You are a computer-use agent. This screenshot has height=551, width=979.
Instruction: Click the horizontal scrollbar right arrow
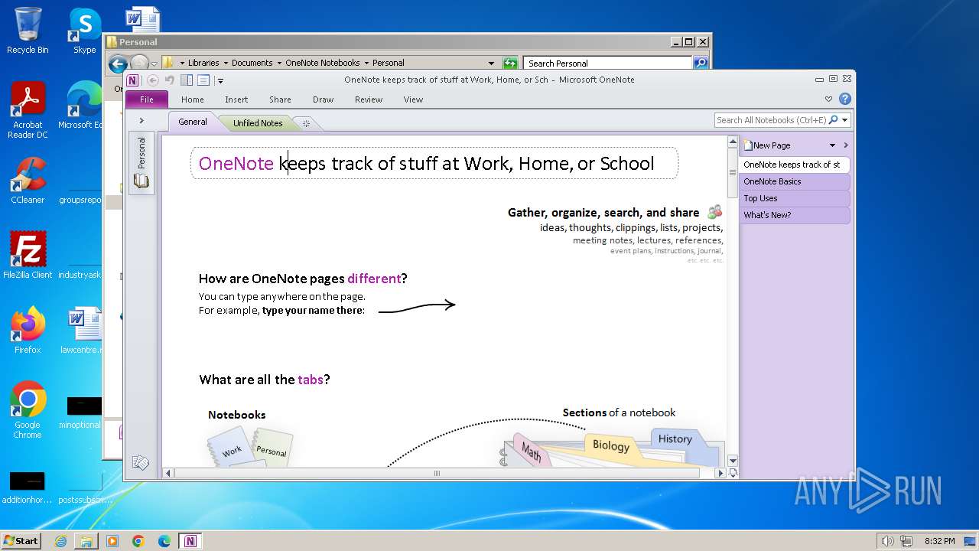720,474
